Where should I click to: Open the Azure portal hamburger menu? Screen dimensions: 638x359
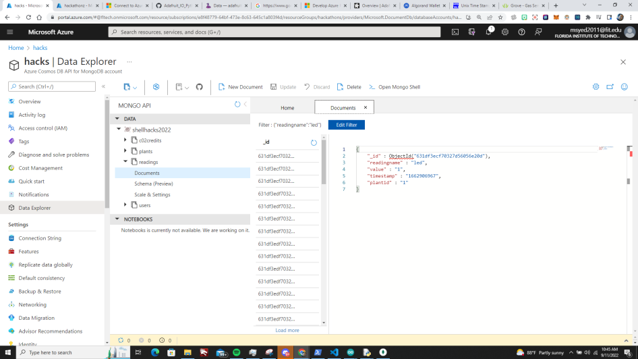click(10, 32)
